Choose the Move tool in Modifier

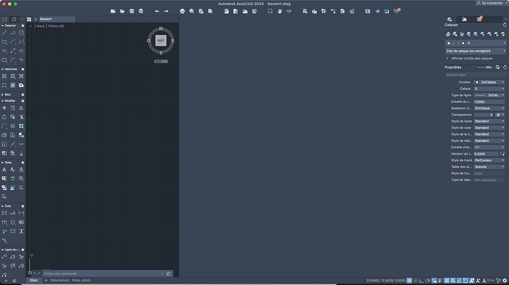coord(4,108)
